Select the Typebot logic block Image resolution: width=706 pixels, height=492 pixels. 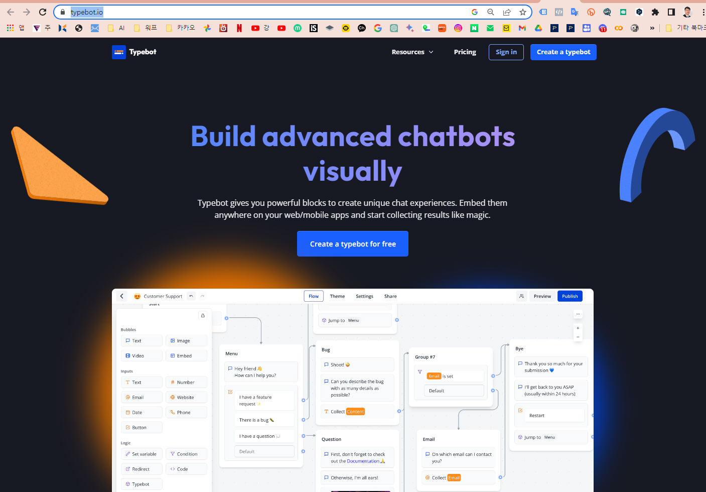pos(142,484)
